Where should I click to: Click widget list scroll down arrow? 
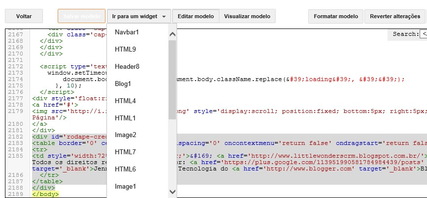[173, 192]
